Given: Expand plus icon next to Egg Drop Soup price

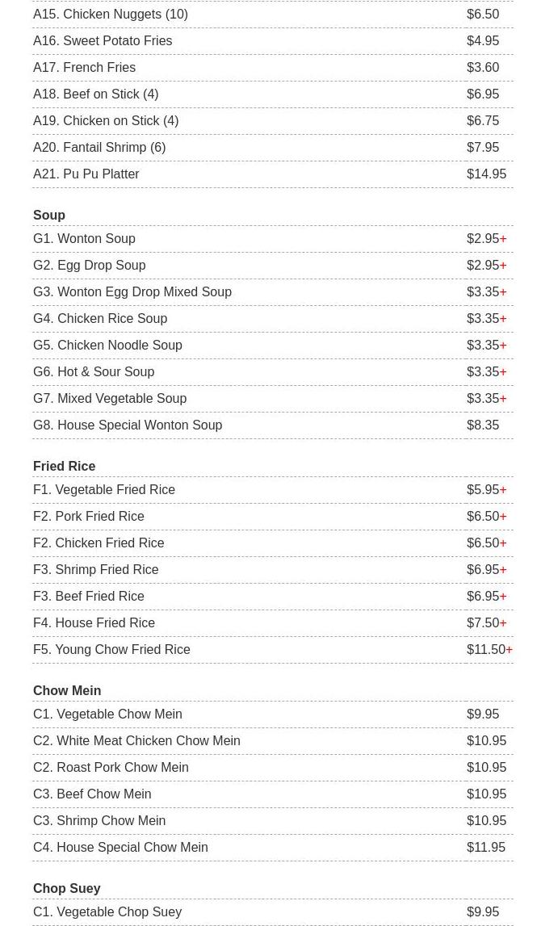Looking at the screenshot, I should coord(503,266).
